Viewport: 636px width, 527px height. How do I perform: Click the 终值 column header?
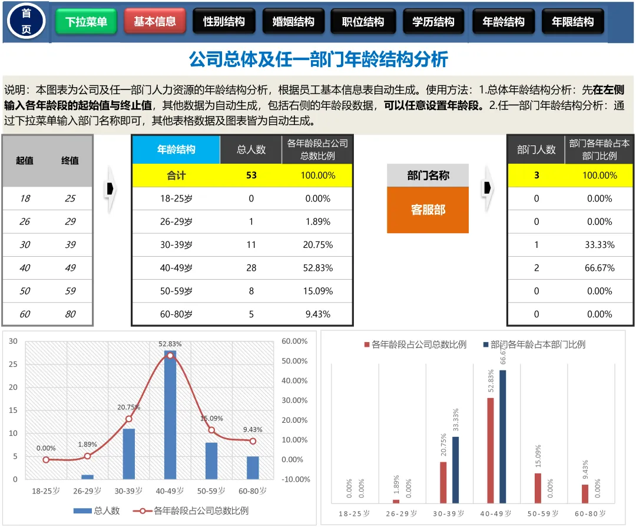[x=69, y=161]
